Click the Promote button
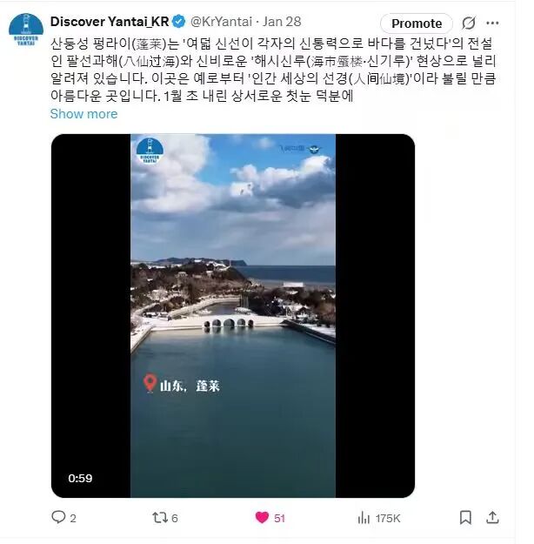 click(417, 24)
